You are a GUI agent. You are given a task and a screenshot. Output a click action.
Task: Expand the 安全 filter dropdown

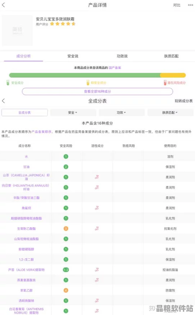[x=73, y=112]
